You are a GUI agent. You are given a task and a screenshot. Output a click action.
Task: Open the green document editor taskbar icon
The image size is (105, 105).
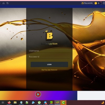click(27, 103)
